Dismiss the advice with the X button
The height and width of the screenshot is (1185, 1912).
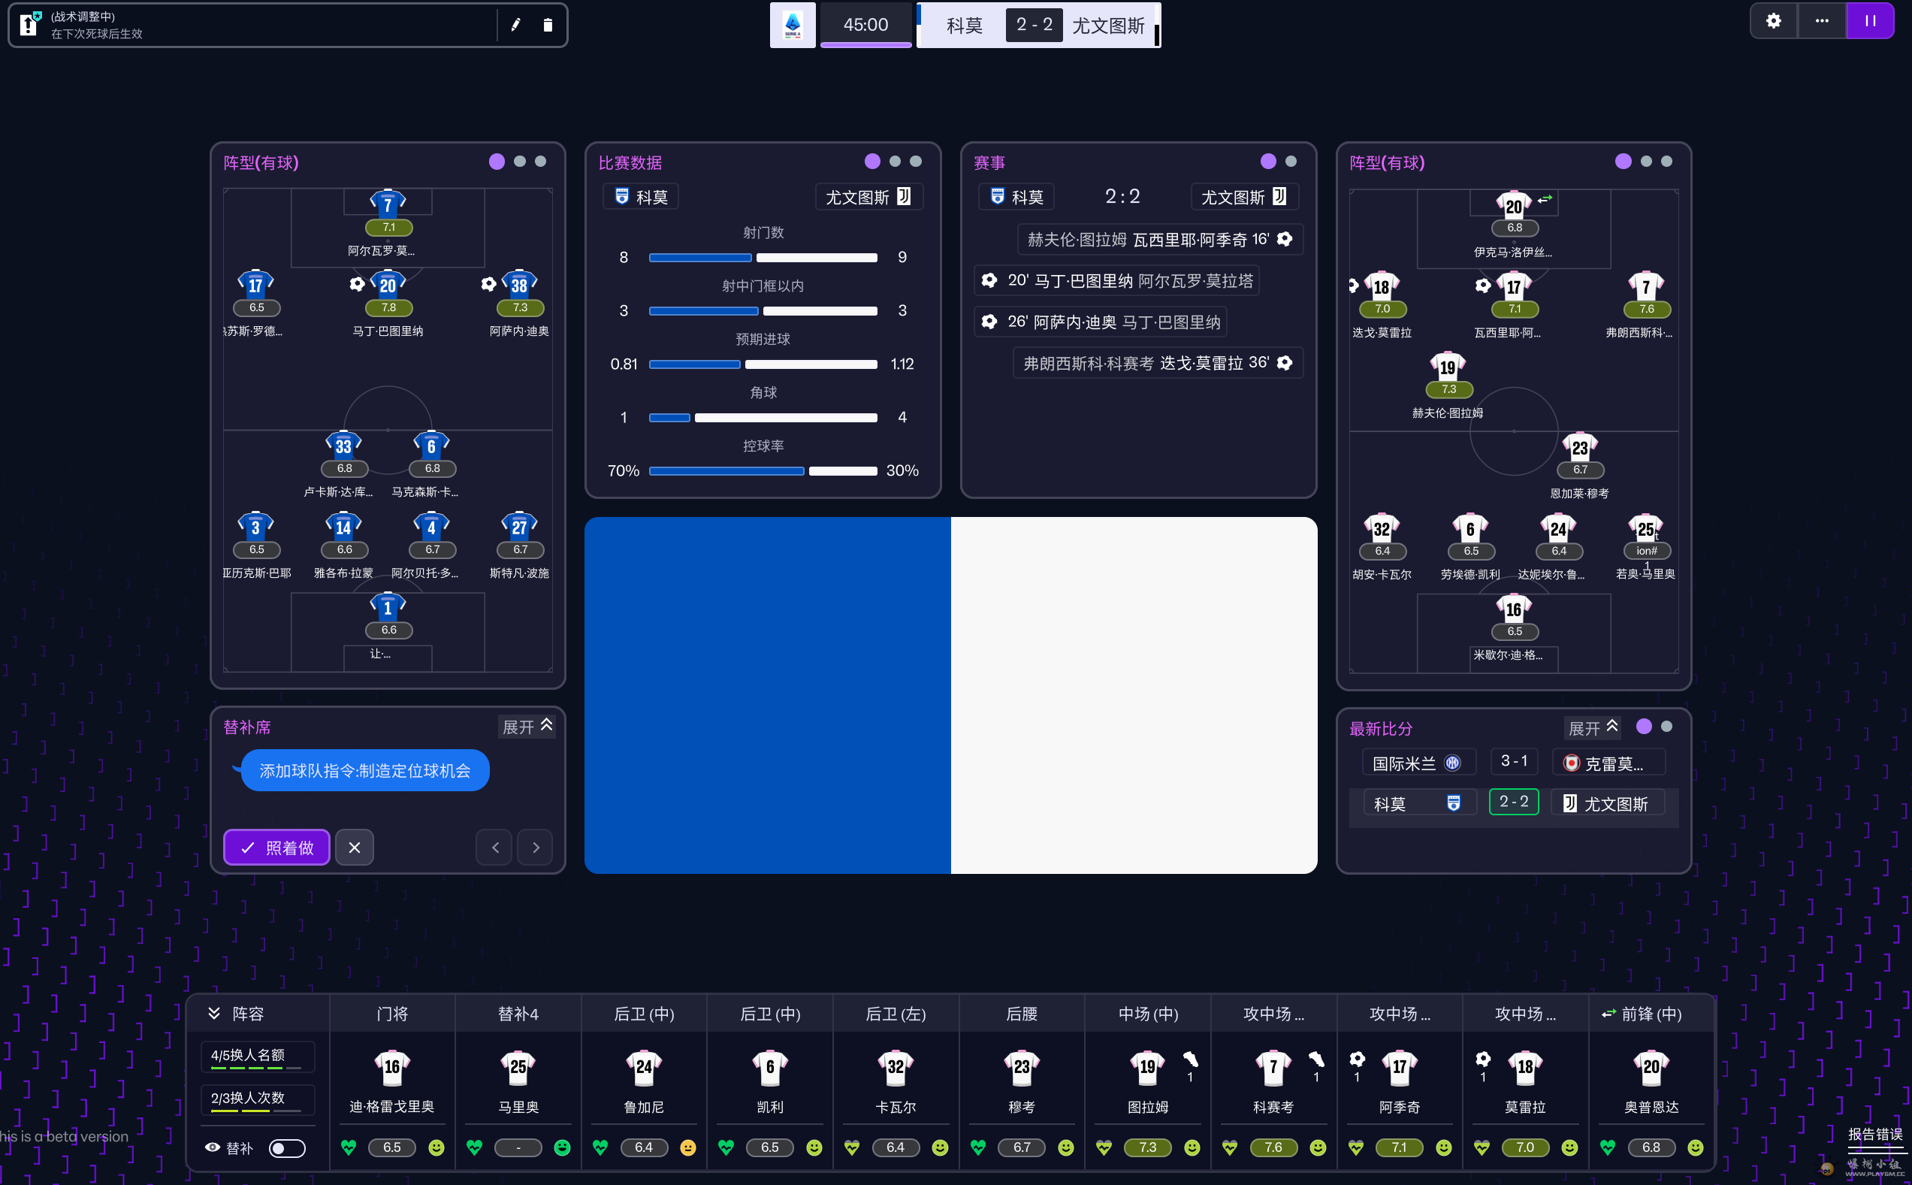[354, 847]
